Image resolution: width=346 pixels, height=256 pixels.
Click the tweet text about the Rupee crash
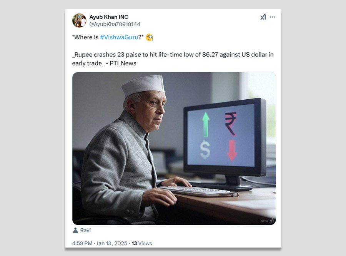173,59
